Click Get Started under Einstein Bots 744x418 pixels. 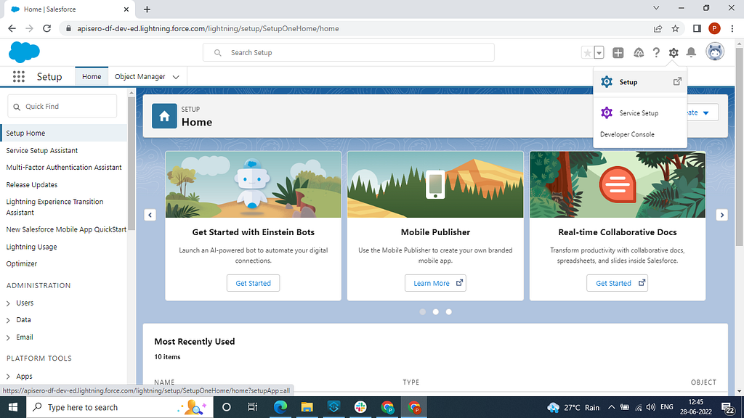pos(253,283)
